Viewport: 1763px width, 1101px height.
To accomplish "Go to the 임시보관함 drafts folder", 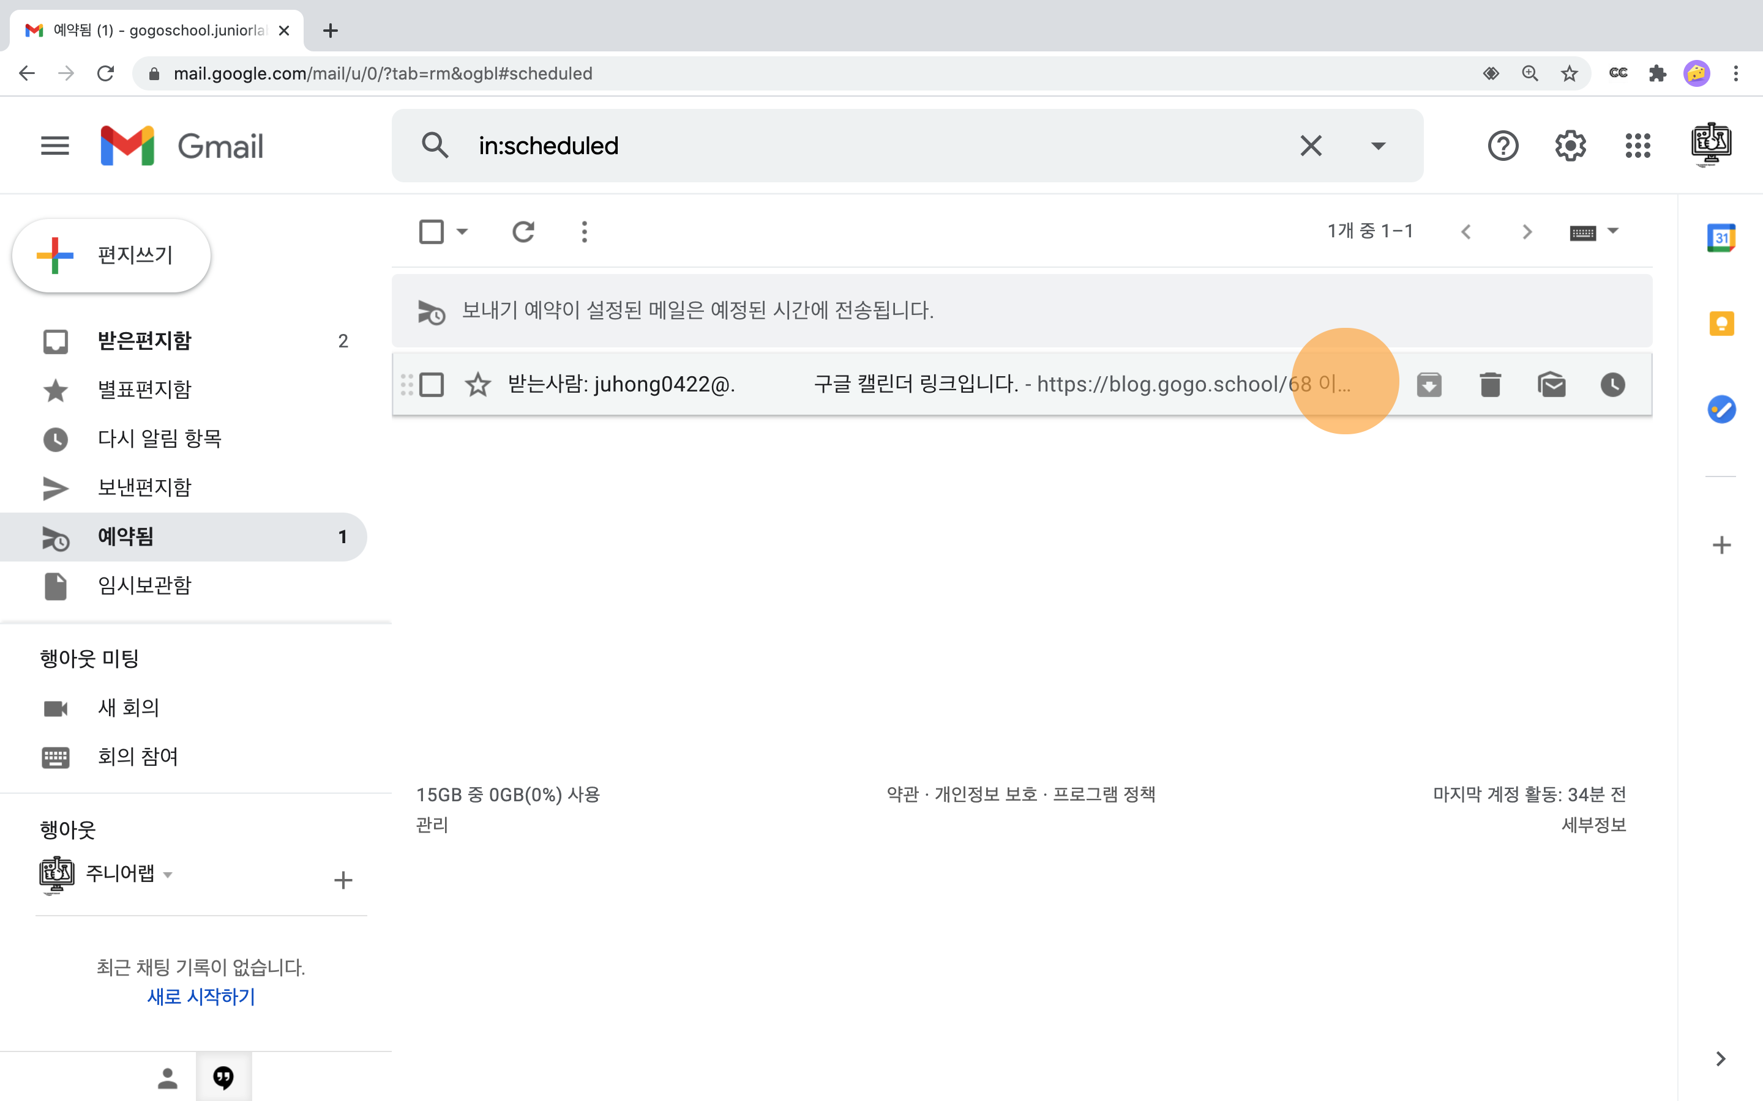I will click(x=144, y=585).
